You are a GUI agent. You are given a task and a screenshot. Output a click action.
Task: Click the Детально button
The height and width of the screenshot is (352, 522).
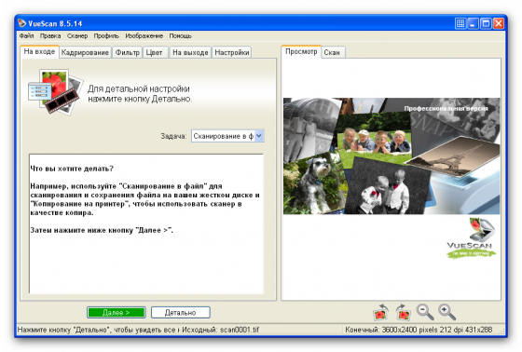point(181,312)
